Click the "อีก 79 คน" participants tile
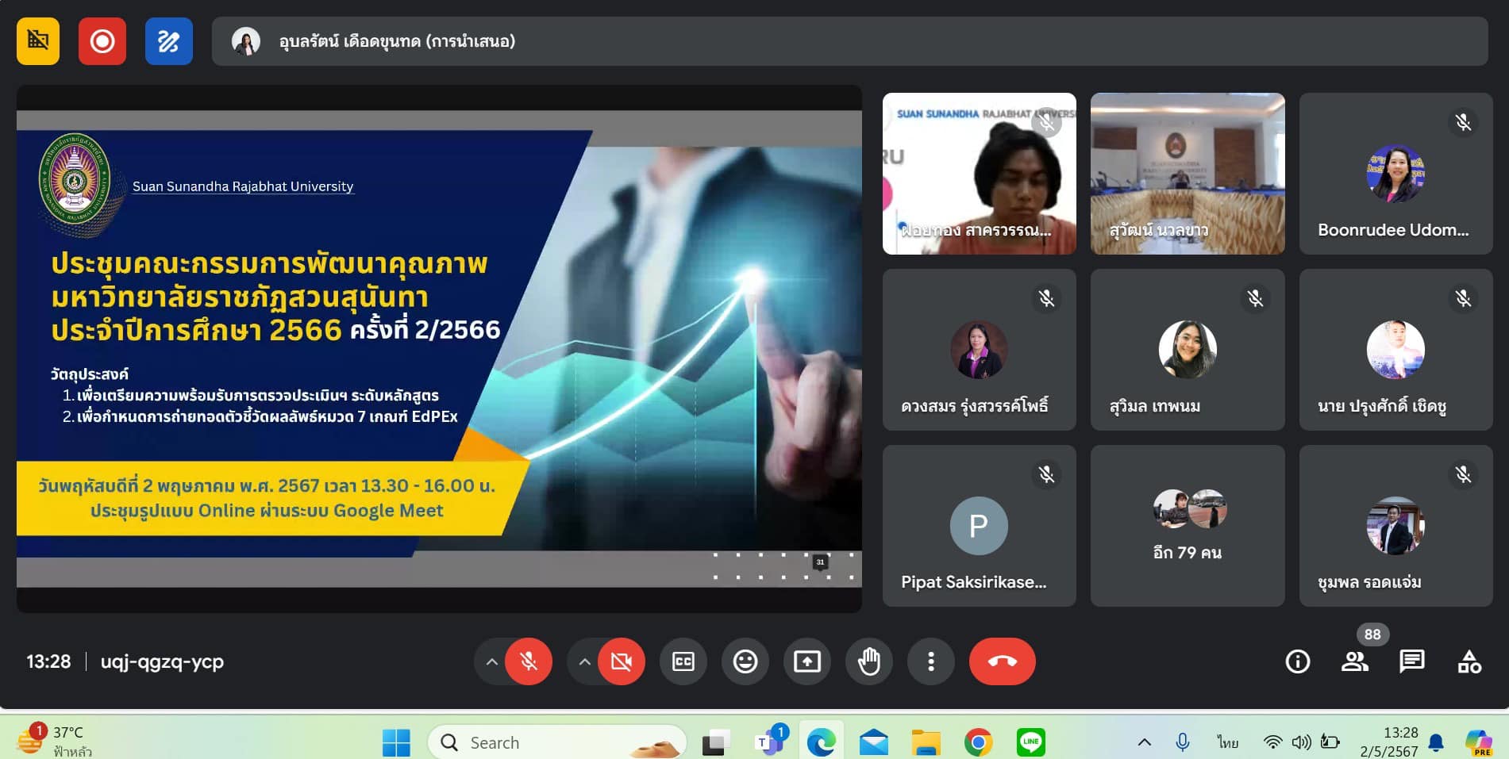The image size is (1509, 759). [x=1187, y=526]
